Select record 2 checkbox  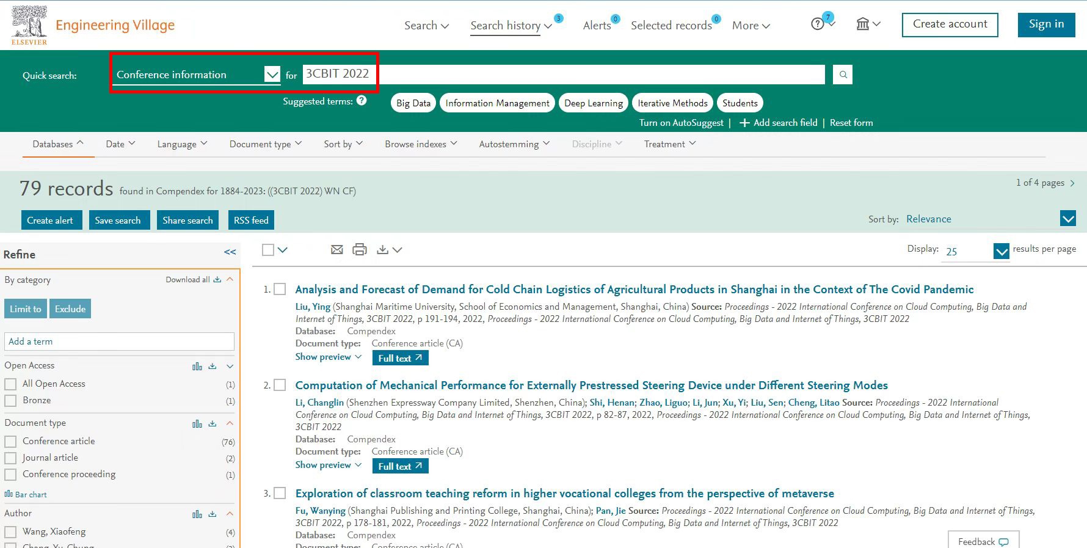[280, 385]
